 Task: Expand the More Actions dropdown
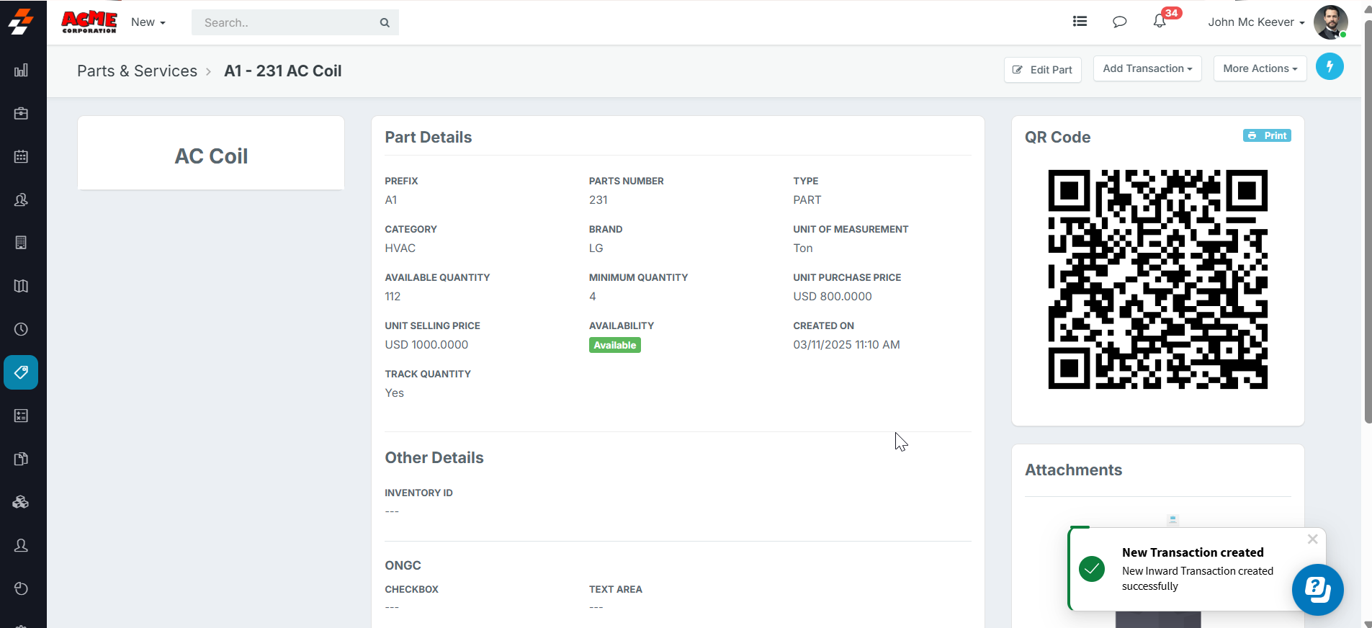click(x=1260, y=68)
